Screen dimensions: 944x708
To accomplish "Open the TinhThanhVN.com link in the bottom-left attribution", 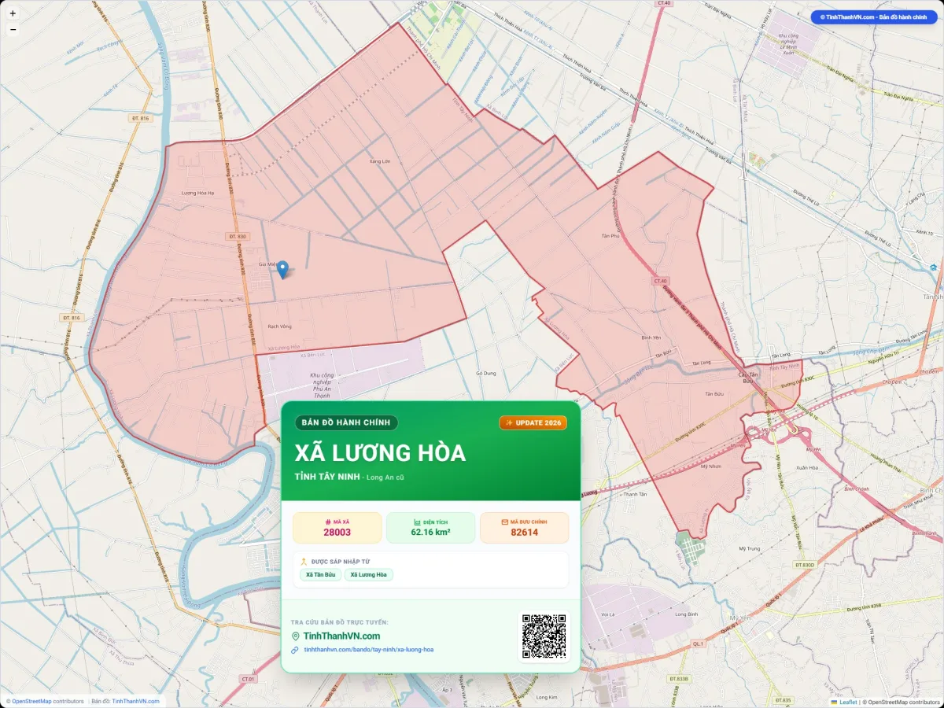I will (135, 701).
